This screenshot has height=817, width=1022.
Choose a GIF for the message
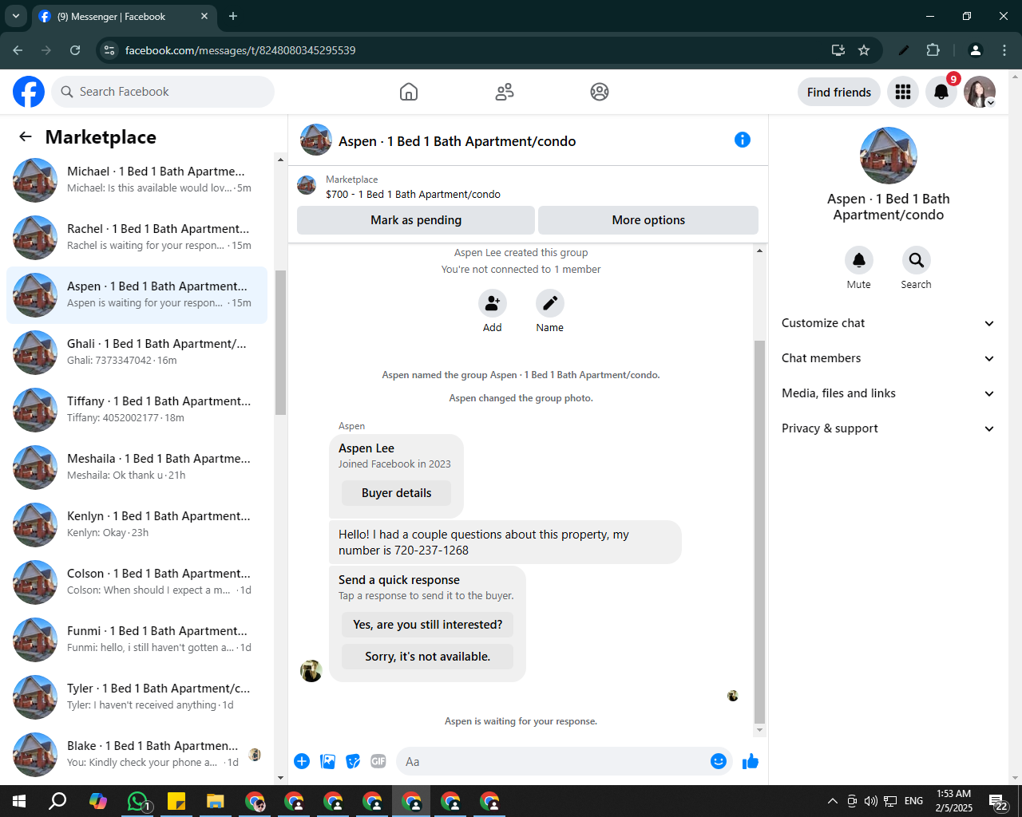[x=378, y=761]
